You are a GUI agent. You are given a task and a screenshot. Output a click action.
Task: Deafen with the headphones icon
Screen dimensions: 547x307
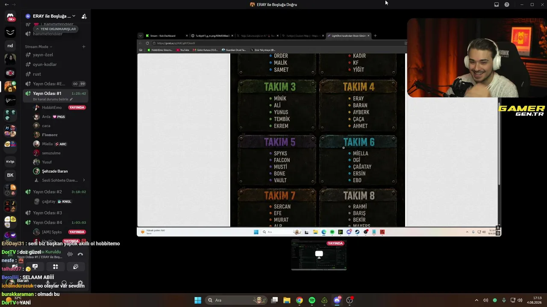(x=64, y=283)
